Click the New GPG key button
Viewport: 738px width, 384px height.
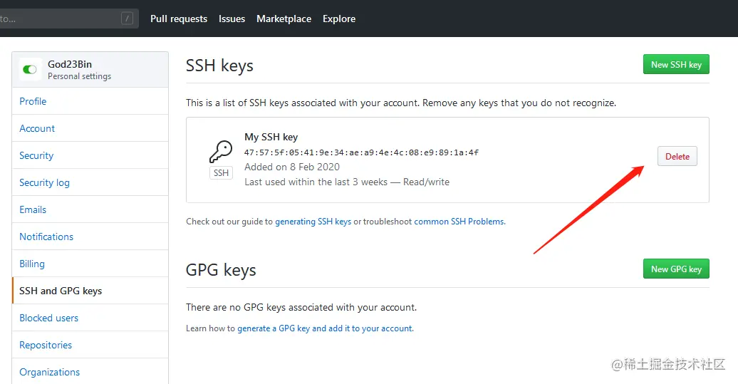click(x=676, y=269)
